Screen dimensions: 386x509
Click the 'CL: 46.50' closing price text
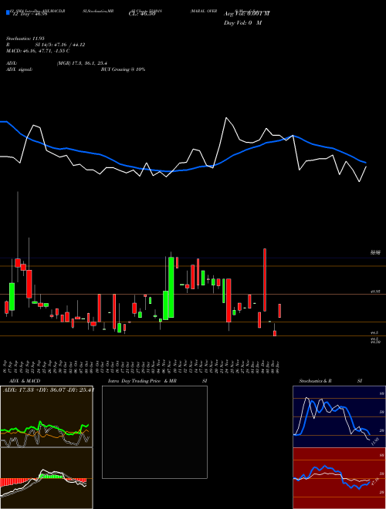click(142, 14)
